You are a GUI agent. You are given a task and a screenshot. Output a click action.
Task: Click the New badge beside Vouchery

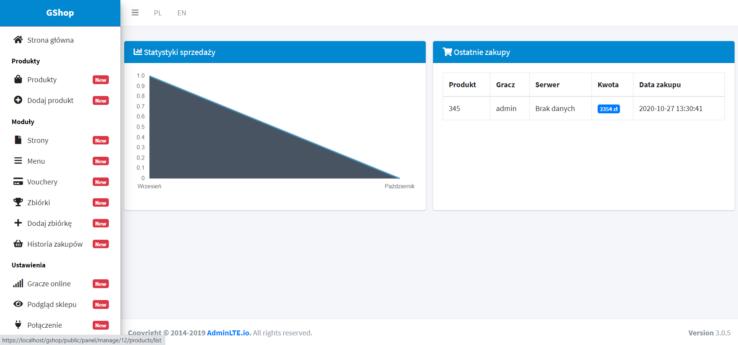click(101, 182)
